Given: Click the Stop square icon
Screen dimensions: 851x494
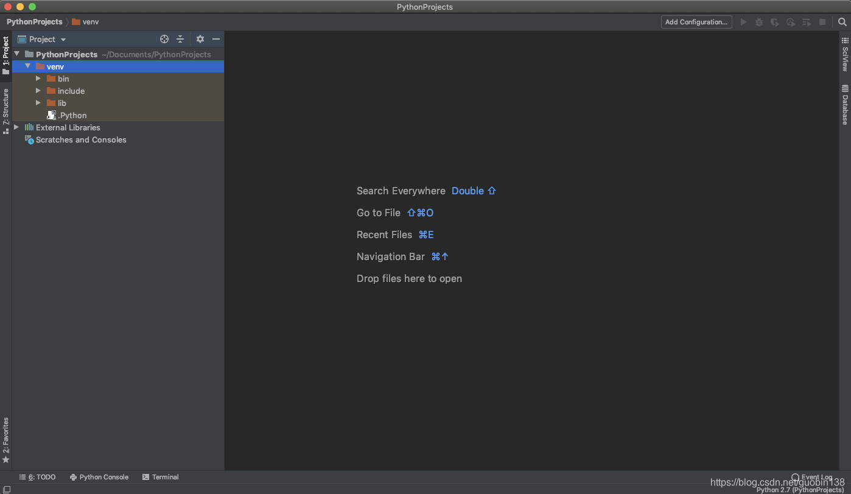Looking at the screenshot, I should click(x=822, y=22).
